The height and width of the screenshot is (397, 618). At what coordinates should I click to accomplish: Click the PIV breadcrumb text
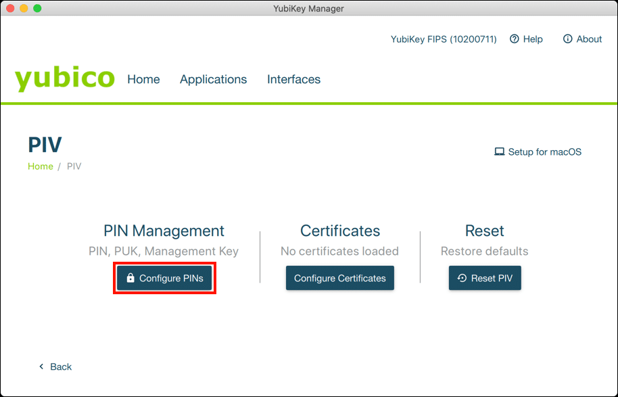74,166
